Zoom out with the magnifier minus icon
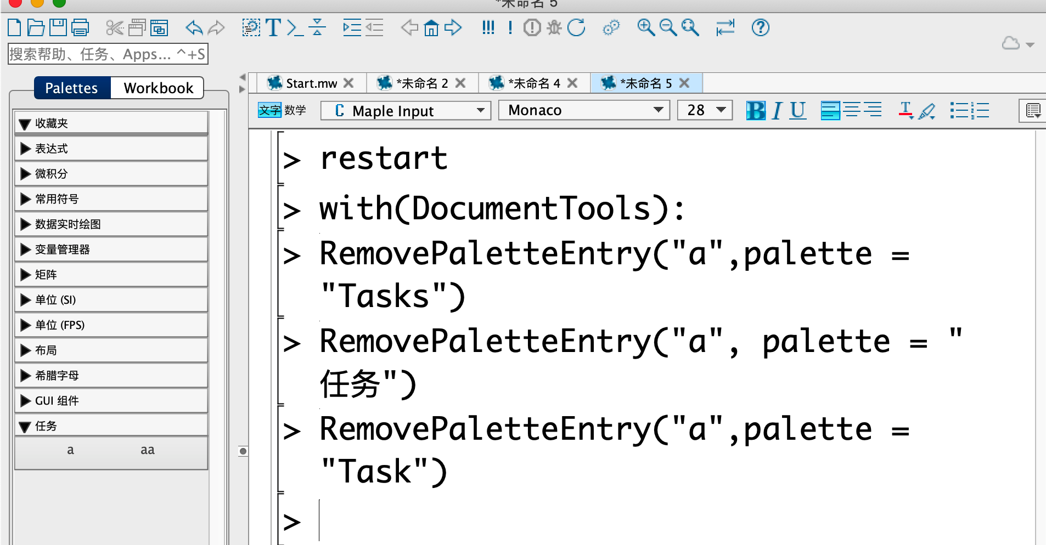This screenshot has width=1046, height=545. (x=668, y=27)
